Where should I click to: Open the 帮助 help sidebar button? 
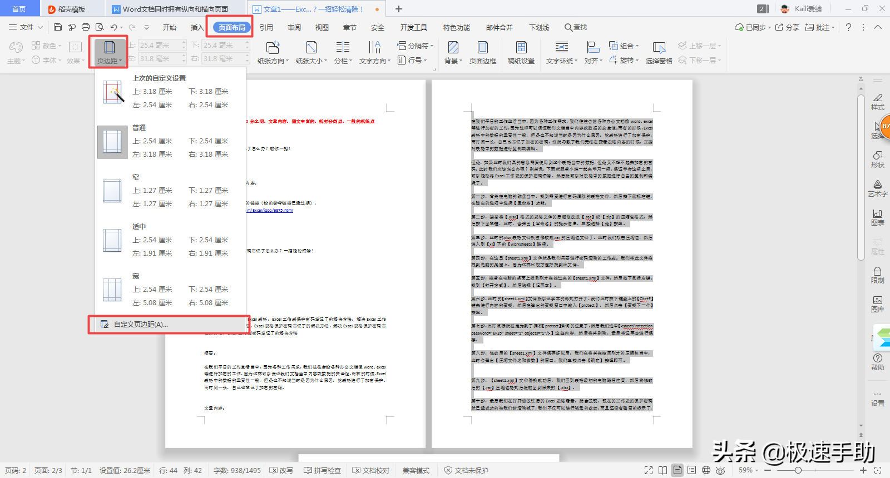pyautogui.click(x=878, y=362)
